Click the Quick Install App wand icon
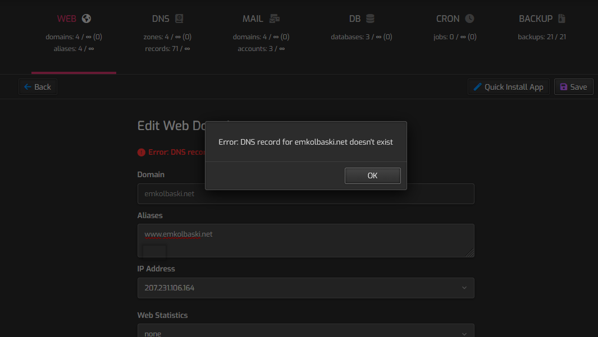This screenshot has height=337, width=598. click(478, 87)
